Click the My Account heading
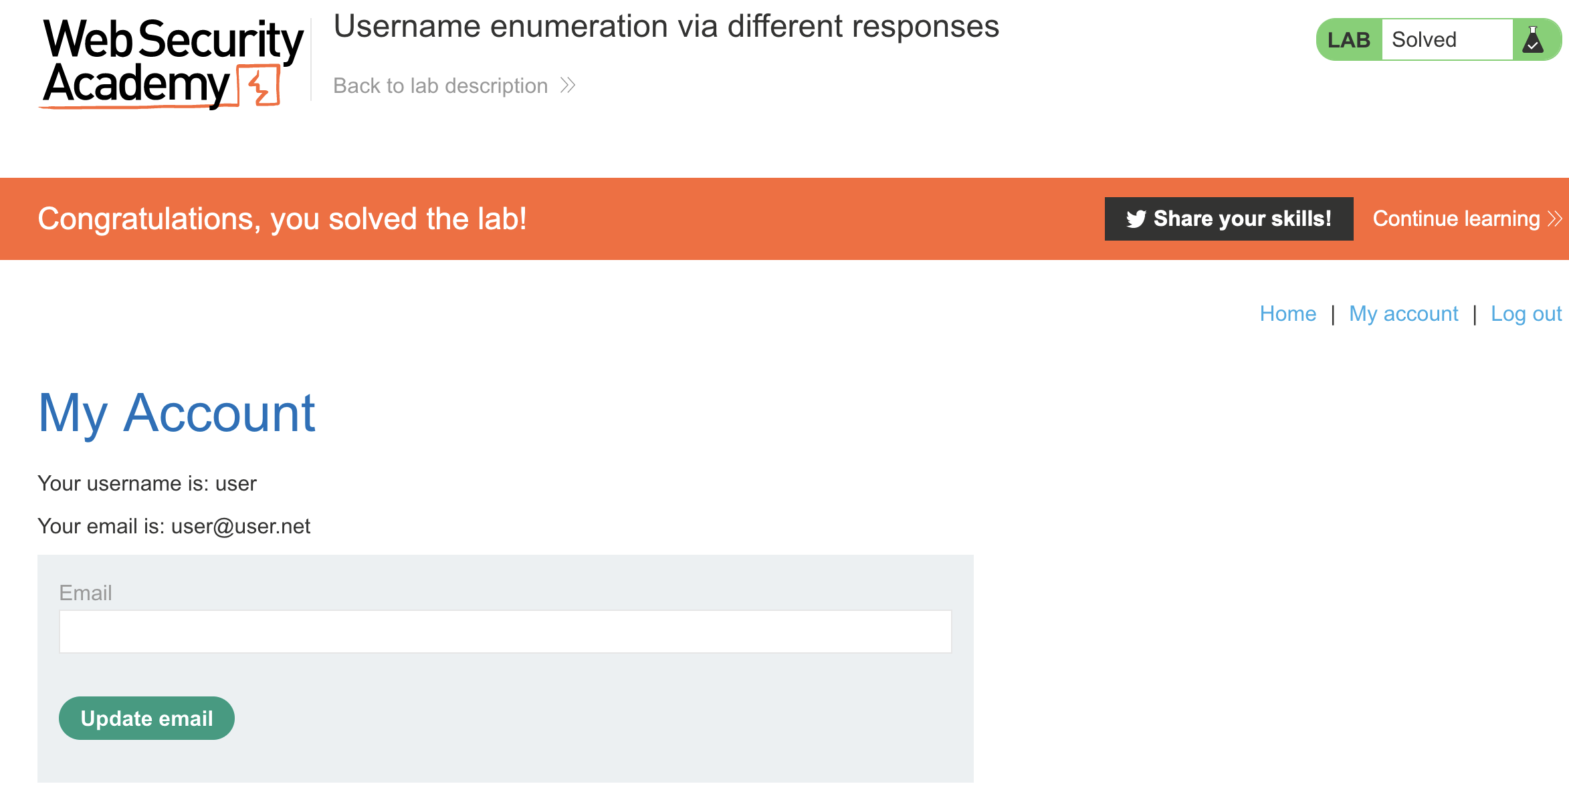Image resolution: width=1569 pixels, height=790 pixels. [x=177, y=413]
